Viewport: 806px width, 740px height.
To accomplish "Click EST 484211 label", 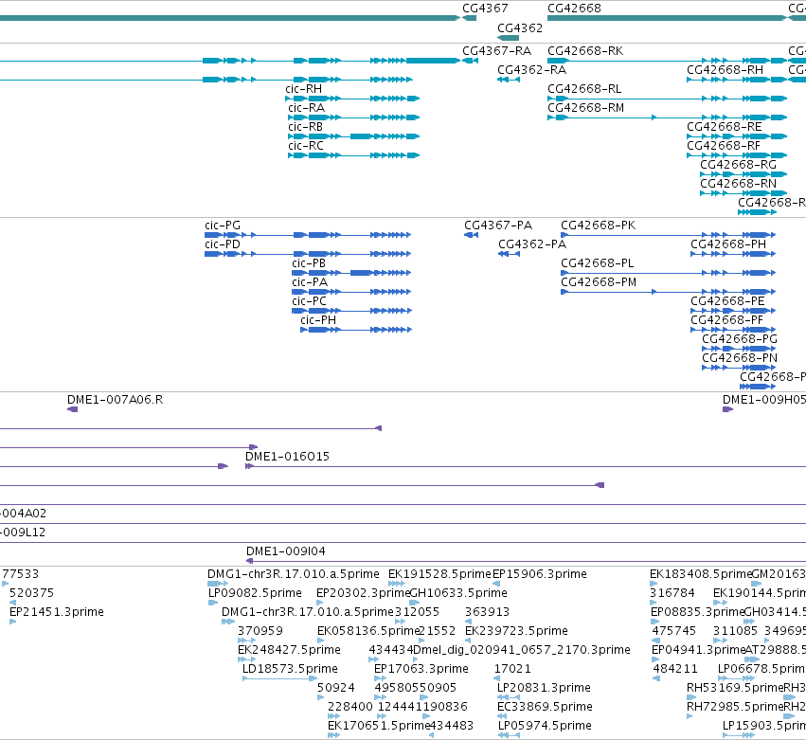I will 675,669.
